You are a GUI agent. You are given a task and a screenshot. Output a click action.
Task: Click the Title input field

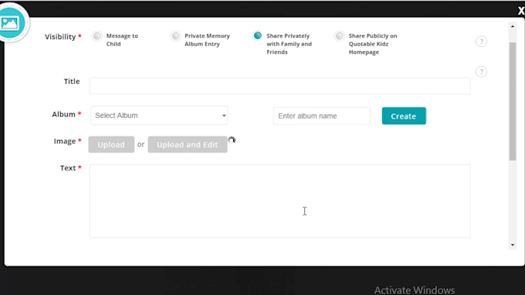point(280,85)
